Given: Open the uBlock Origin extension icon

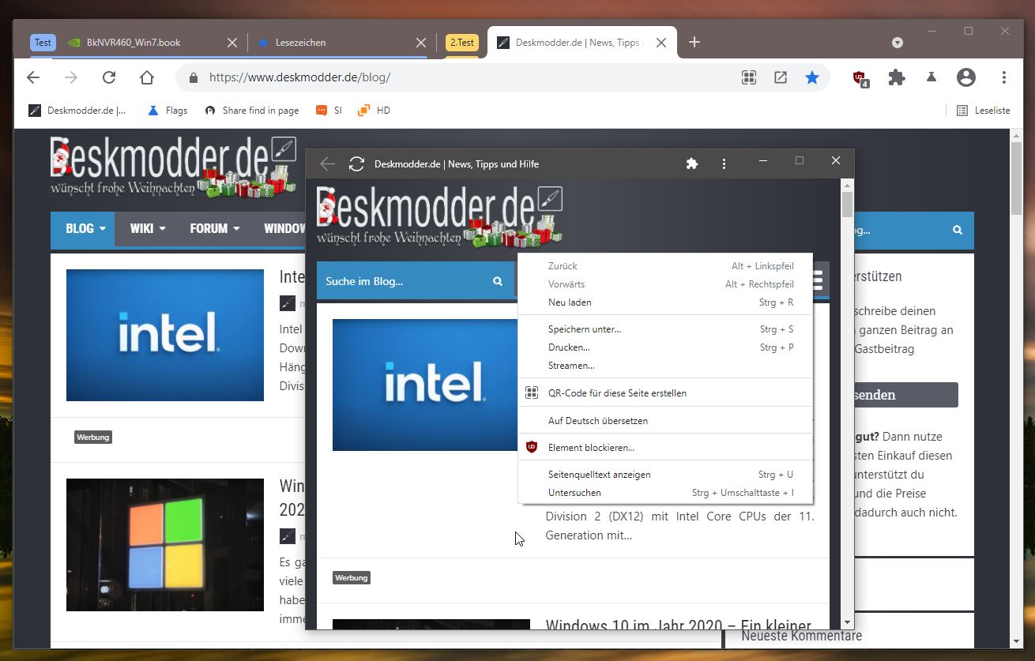Looking at the screenshot, I should pyautogui.click(x=860, y=78).
